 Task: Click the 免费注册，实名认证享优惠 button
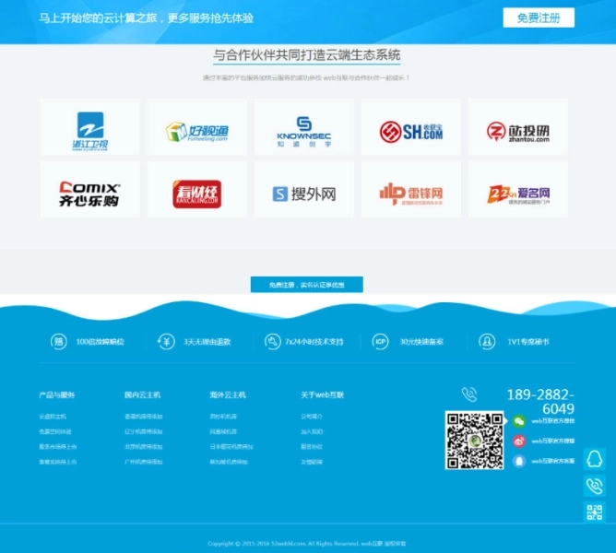(306, 285)
